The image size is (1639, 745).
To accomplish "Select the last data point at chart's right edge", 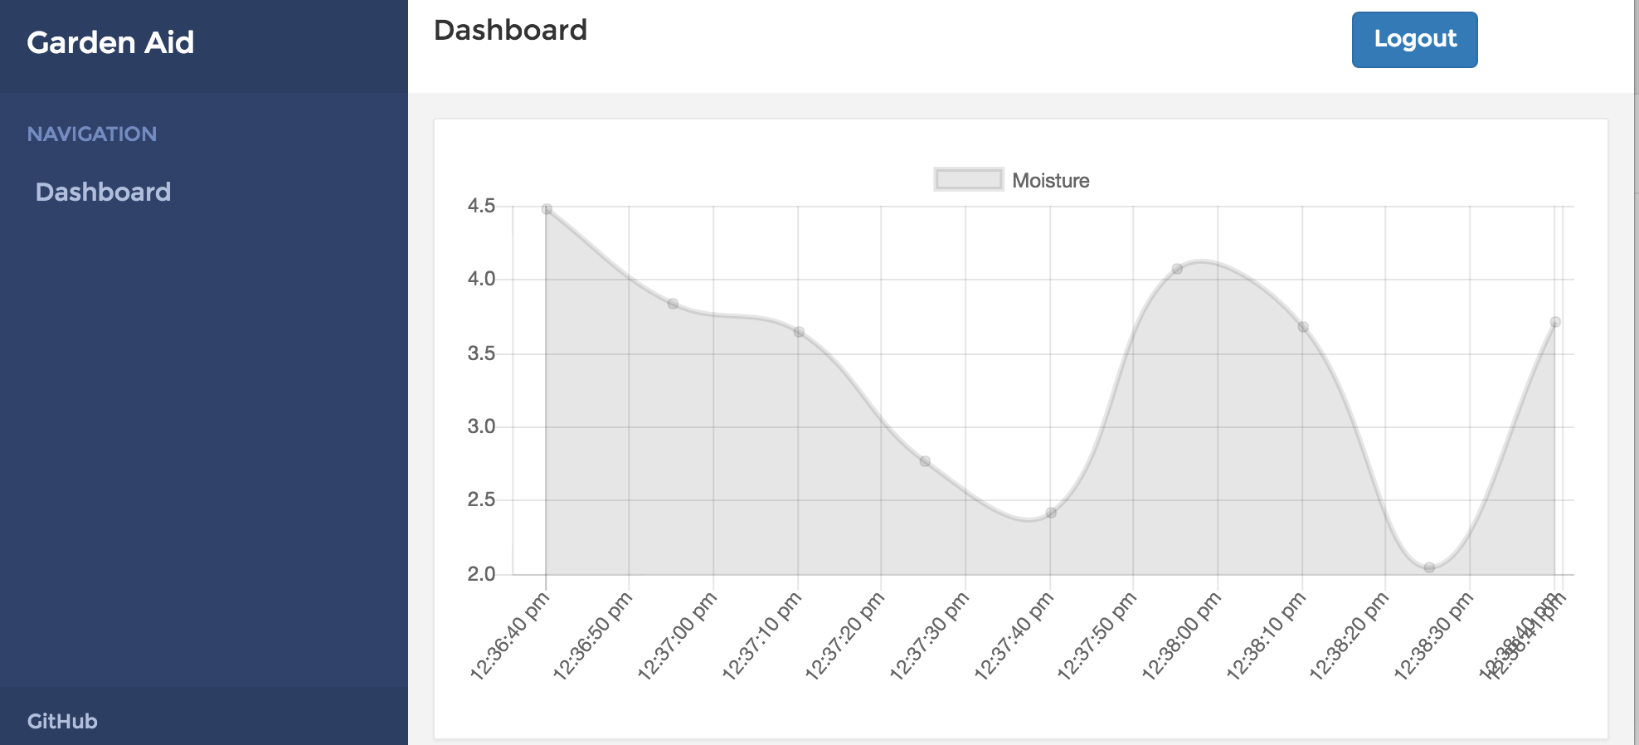I will click(x=1555, y=322).
